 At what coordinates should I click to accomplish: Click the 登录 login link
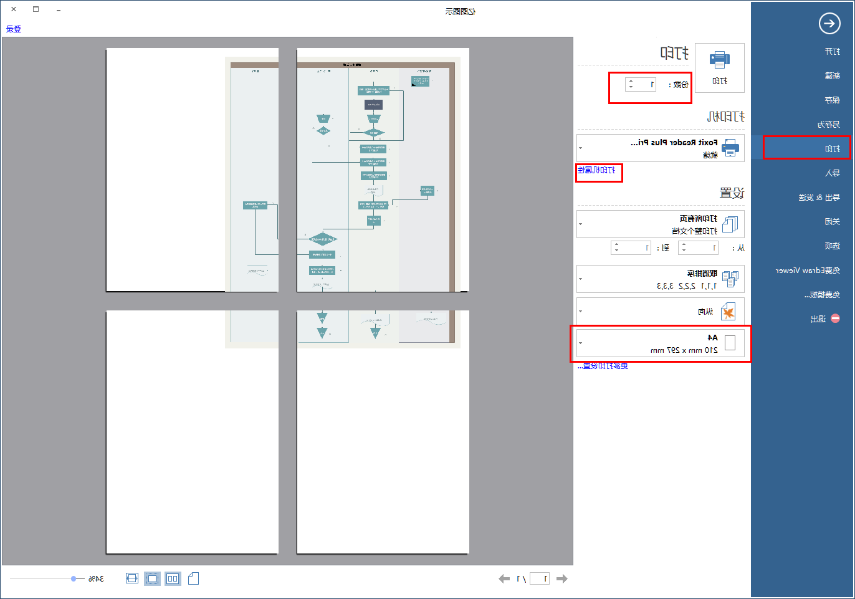(x=14, y=29)
